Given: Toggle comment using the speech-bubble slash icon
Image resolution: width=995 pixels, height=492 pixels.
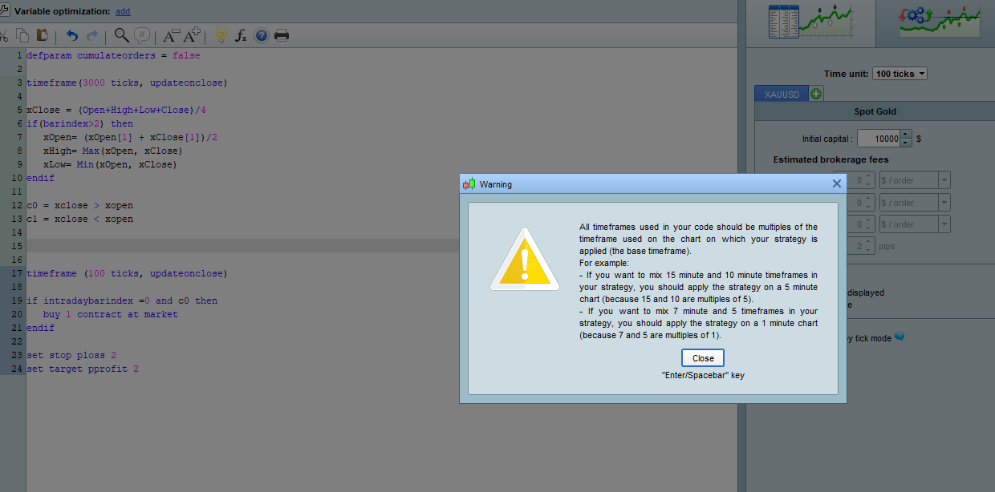Looking at the screenshot, I should (141, 35).
